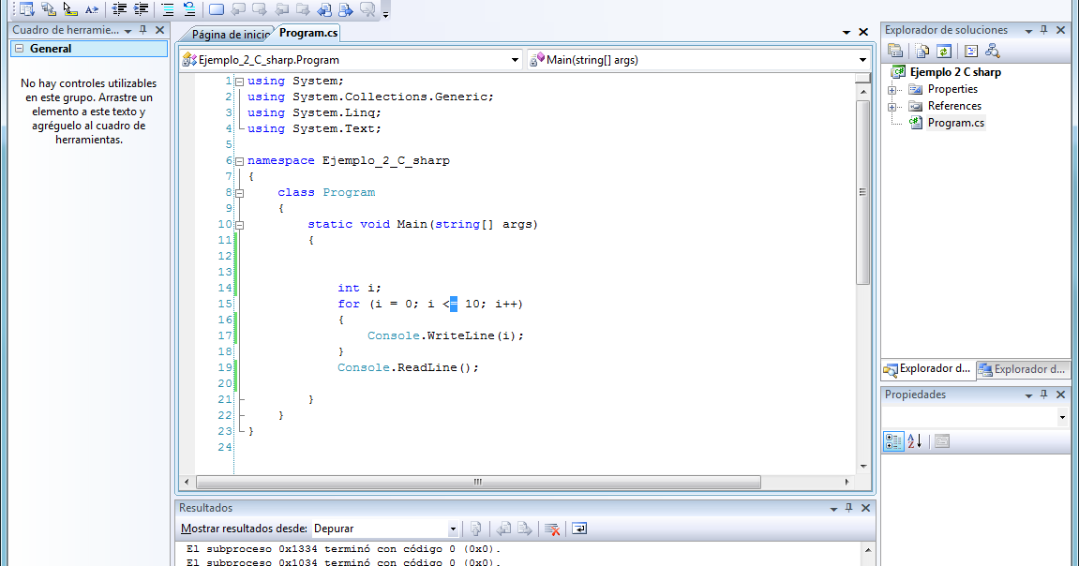Toggle word wrap in the output window

pyautogui.click(x=578, y=528)
